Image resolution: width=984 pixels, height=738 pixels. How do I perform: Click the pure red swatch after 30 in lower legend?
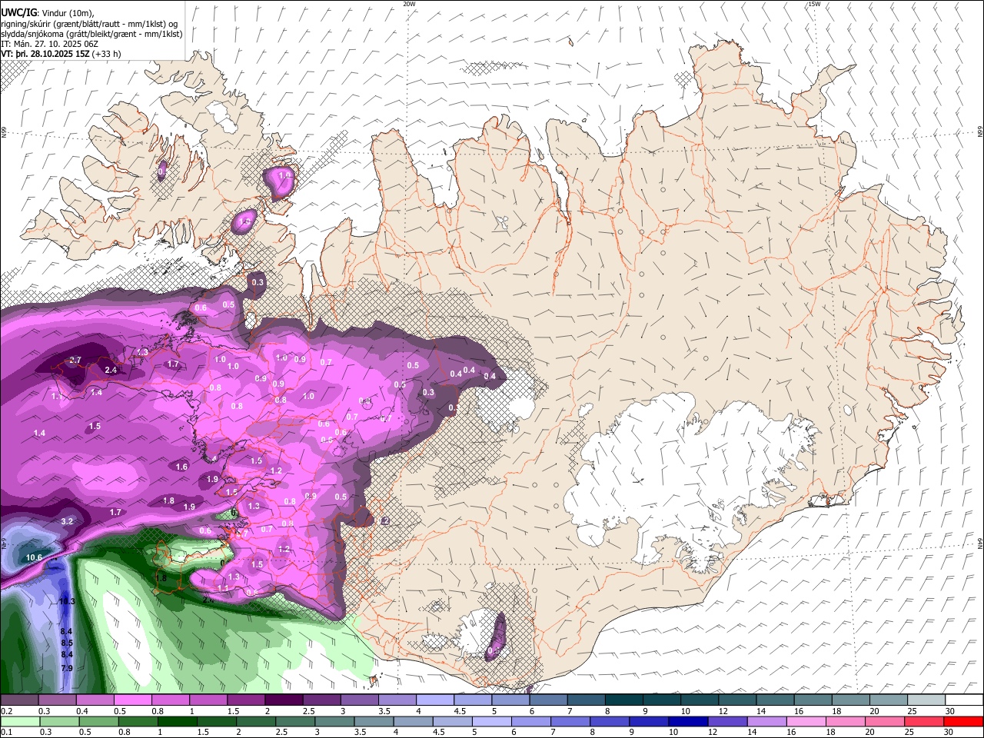(963, 721)
